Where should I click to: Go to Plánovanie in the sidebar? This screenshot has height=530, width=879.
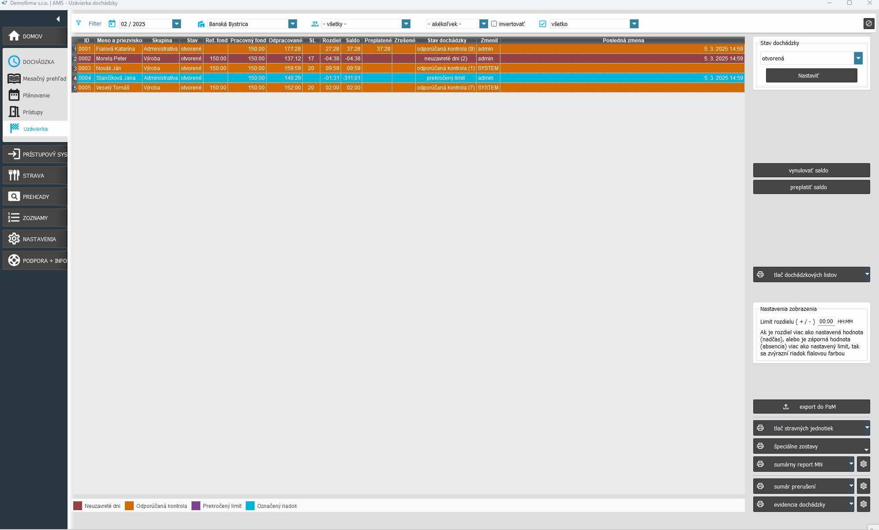(x=36, y=95)
